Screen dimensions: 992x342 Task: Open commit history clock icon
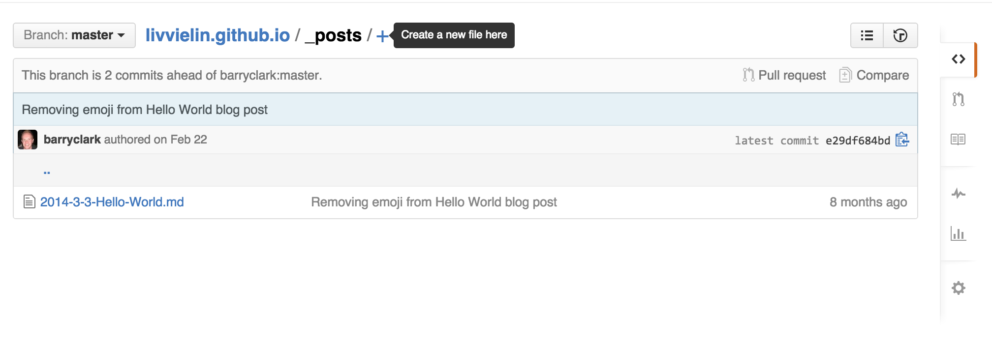pos(900,35)
